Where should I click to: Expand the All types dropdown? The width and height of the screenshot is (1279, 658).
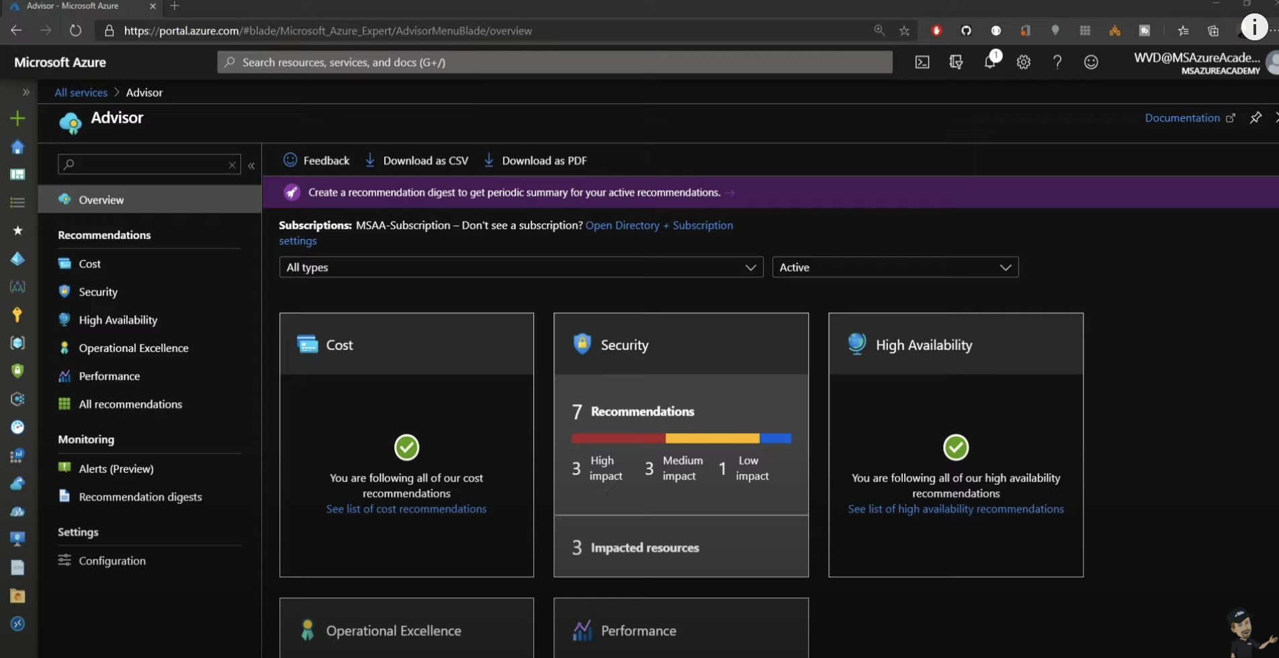pos(521,267)
